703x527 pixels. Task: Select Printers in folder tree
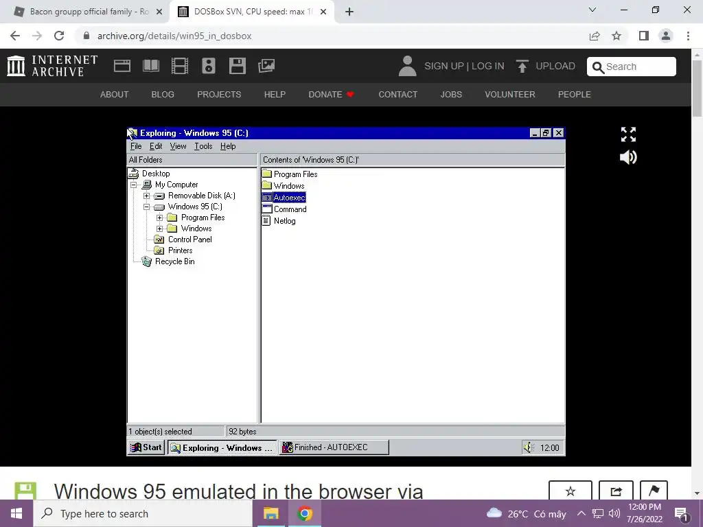click(x=173, y=250)
